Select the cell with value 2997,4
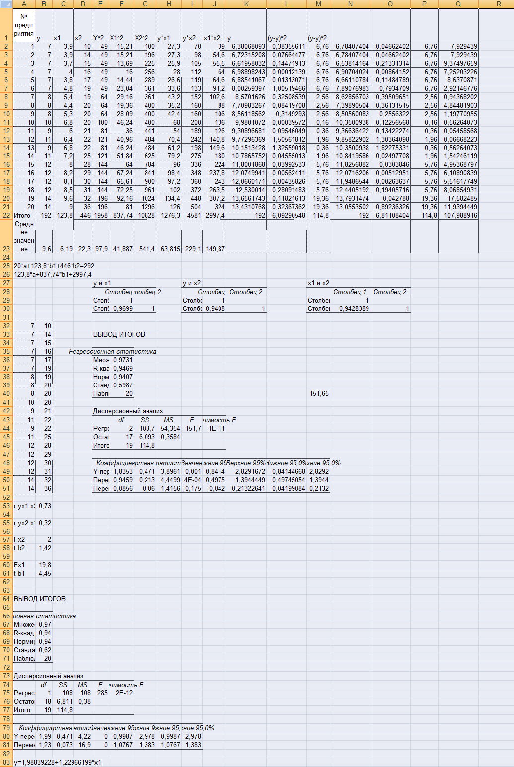The height and width of the screenshot is (767, 514). coord(214,215)
